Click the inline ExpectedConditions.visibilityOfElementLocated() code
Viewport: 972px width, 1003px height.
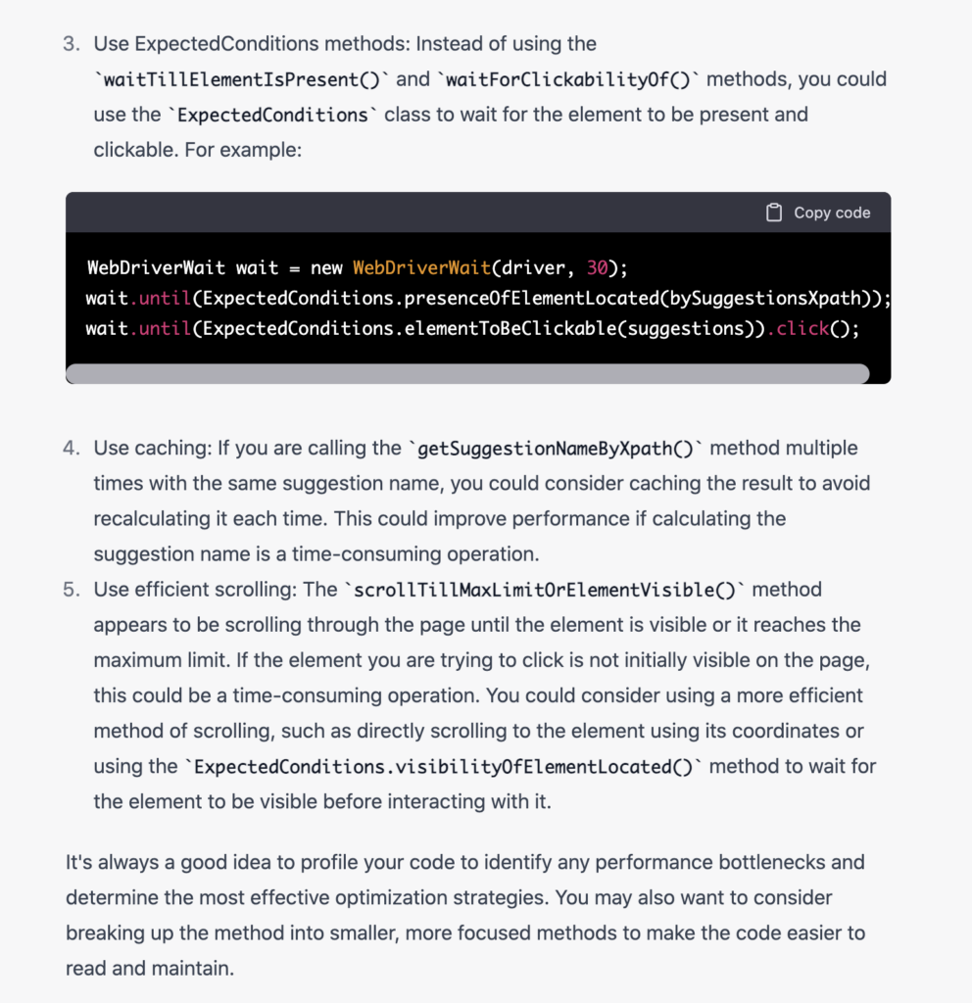[444, 767]
